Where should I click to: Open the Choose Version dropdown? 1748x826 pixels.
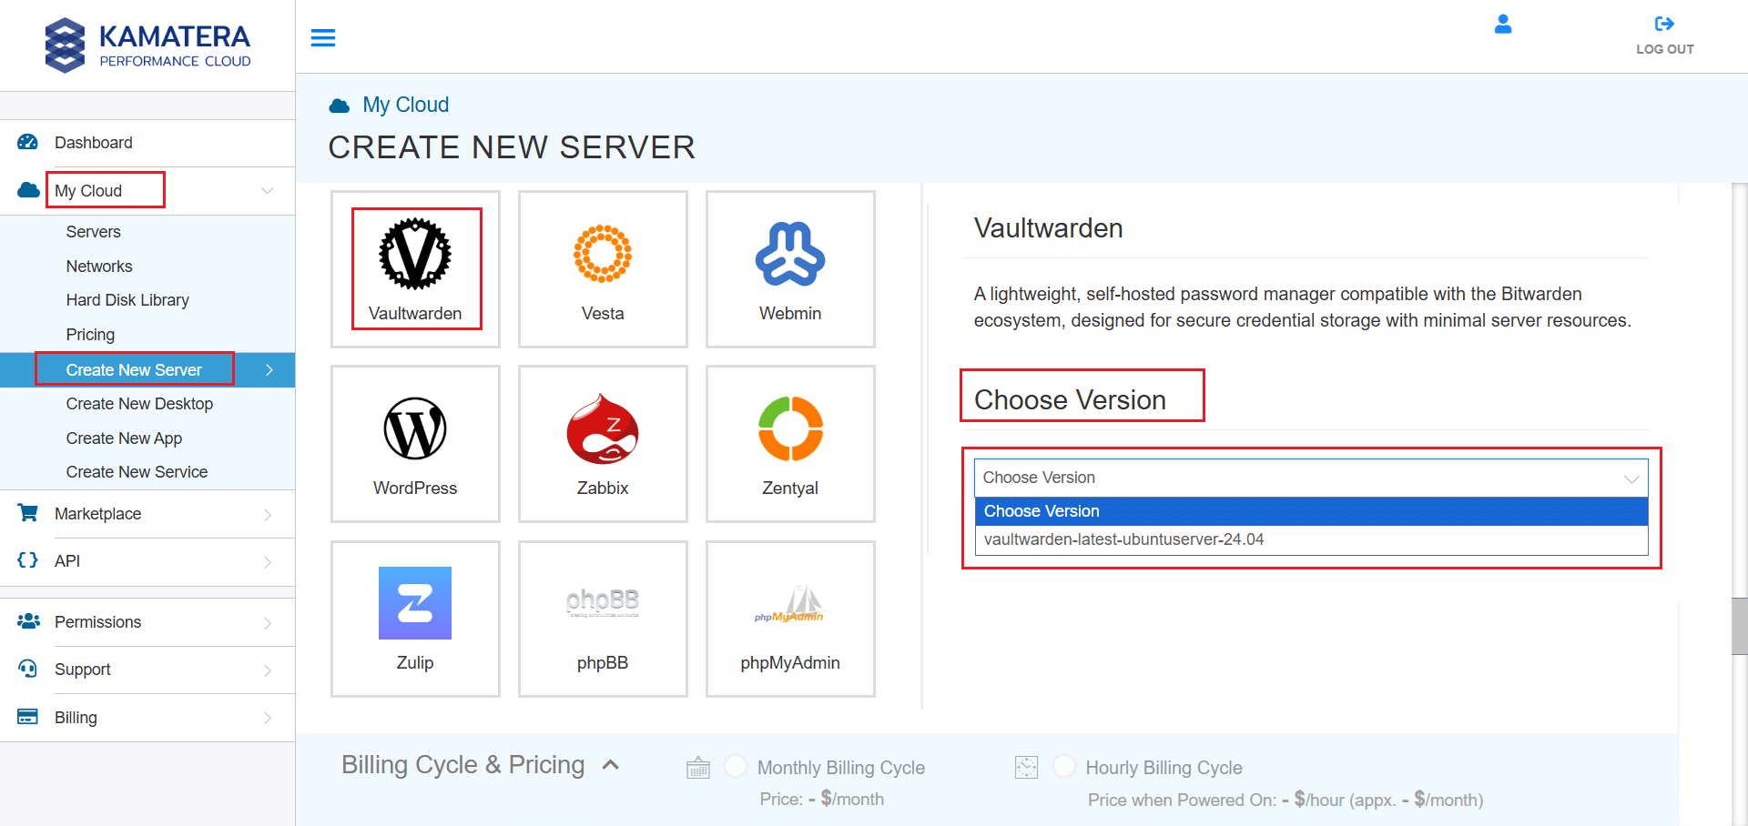pyautogui.click(x=1310, y=478)
